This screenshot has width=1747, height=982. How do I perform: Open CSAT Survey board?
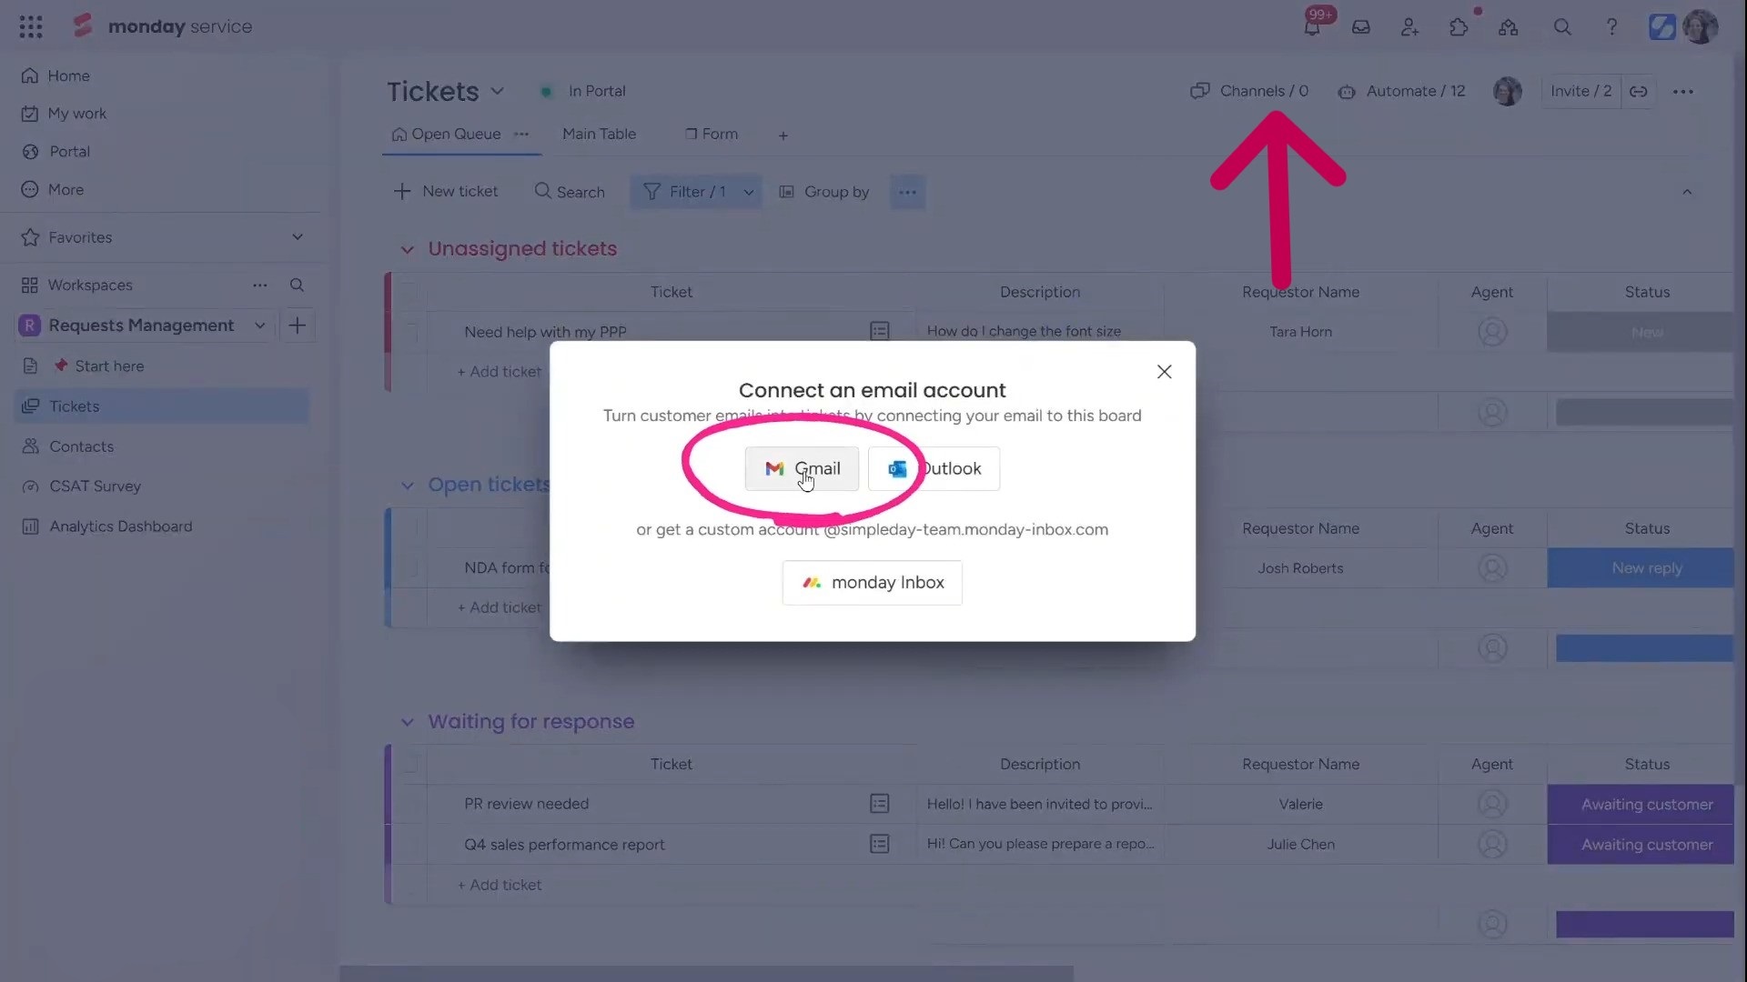click(95, 486)
